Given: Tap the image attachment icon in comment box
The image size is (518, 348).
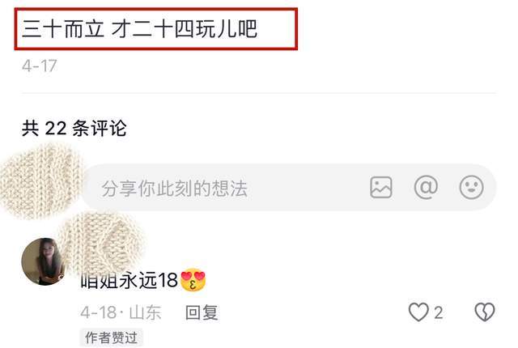Looking at the screenshot, I should point(381,187).
